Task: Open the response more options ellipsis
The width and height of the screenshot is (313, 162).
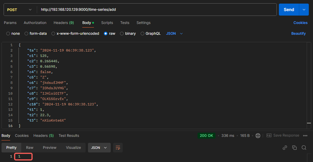Action: [305, 136]
